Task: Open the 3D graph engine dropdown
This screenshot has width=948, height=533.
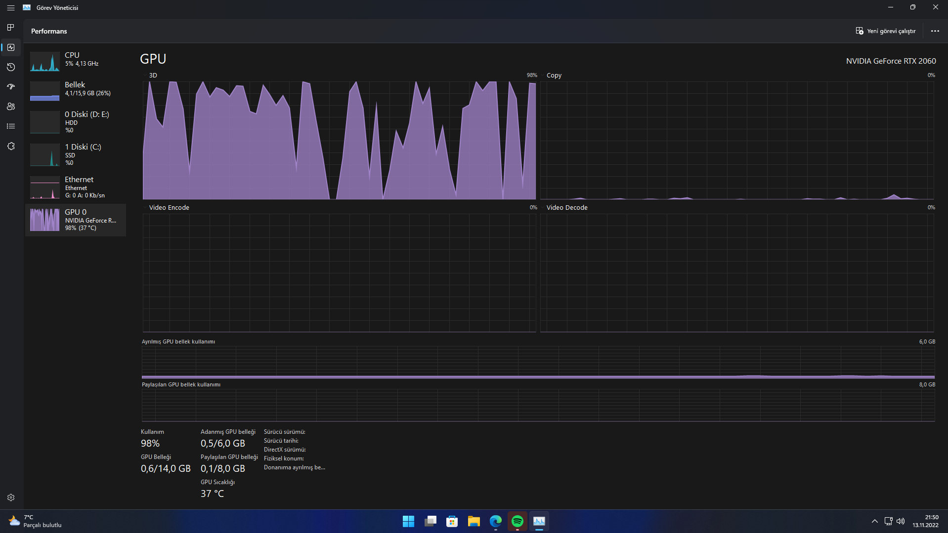Action: tap(151, 76)
